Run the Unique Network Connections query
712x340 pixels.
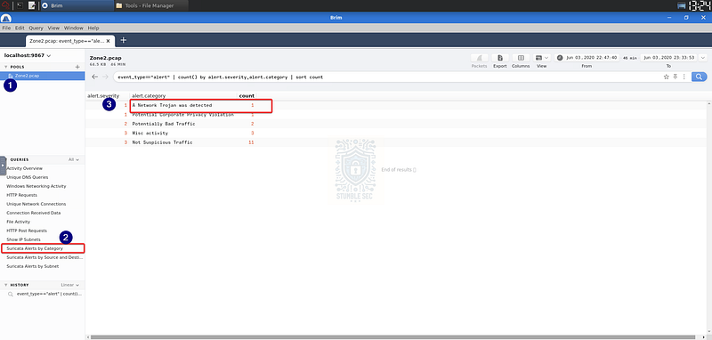tap(36, 204)
